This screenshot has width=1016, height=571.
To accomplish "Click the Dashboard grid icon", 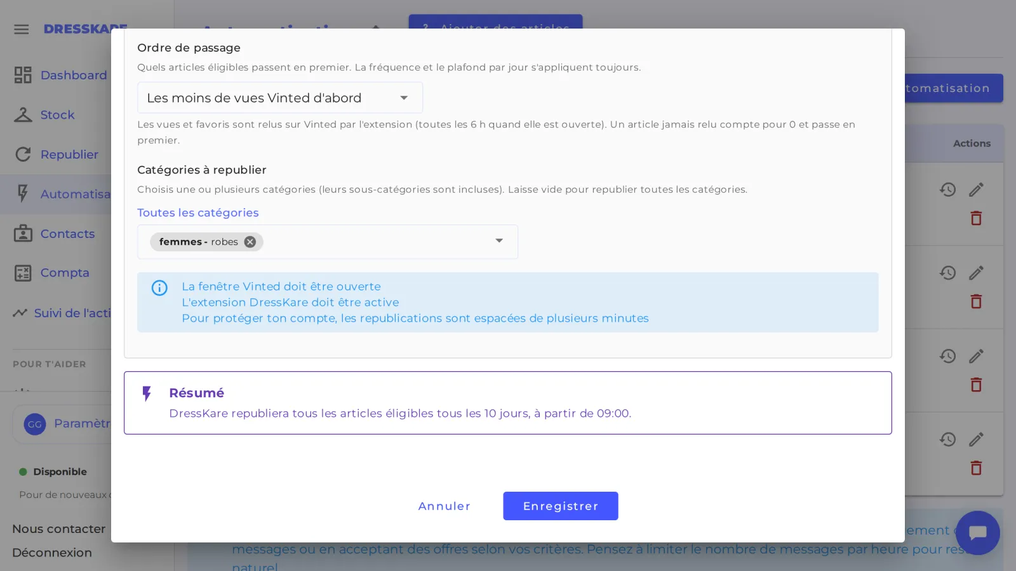I will [x=23, y=75].
